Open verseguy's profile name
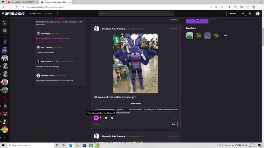264x148 pixels. (46, 33)
